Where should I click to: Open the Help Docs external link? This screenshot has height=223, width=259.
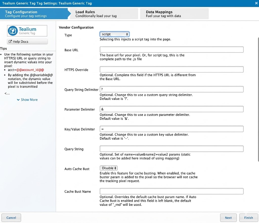click(27, 41)
